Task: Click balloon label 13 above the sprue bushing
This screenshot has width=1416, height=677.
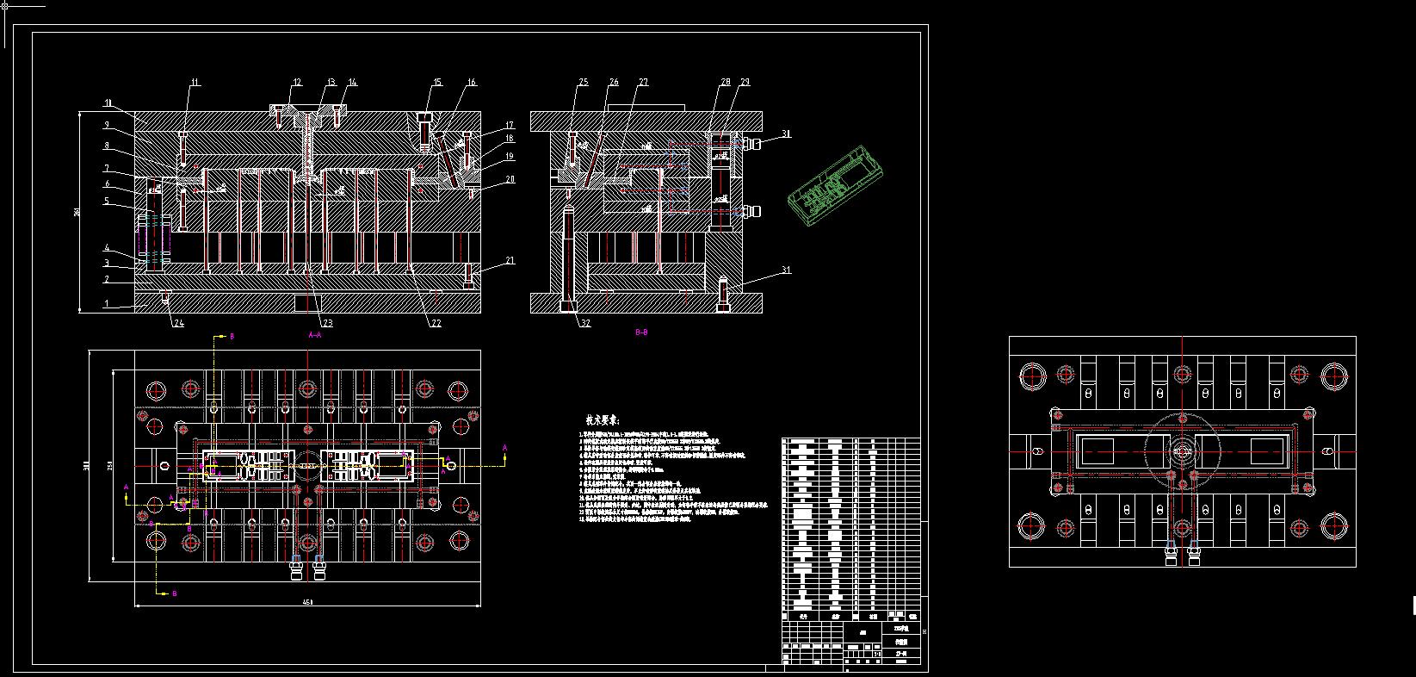Action: pyautogui.click(x=331, y=83)
